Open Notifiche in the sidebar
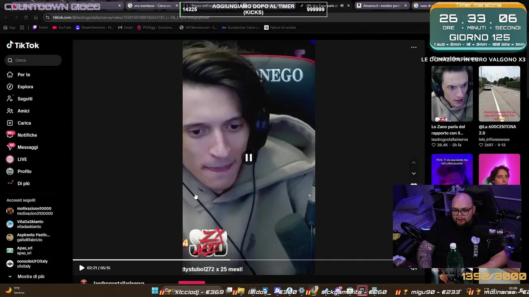 27,135
